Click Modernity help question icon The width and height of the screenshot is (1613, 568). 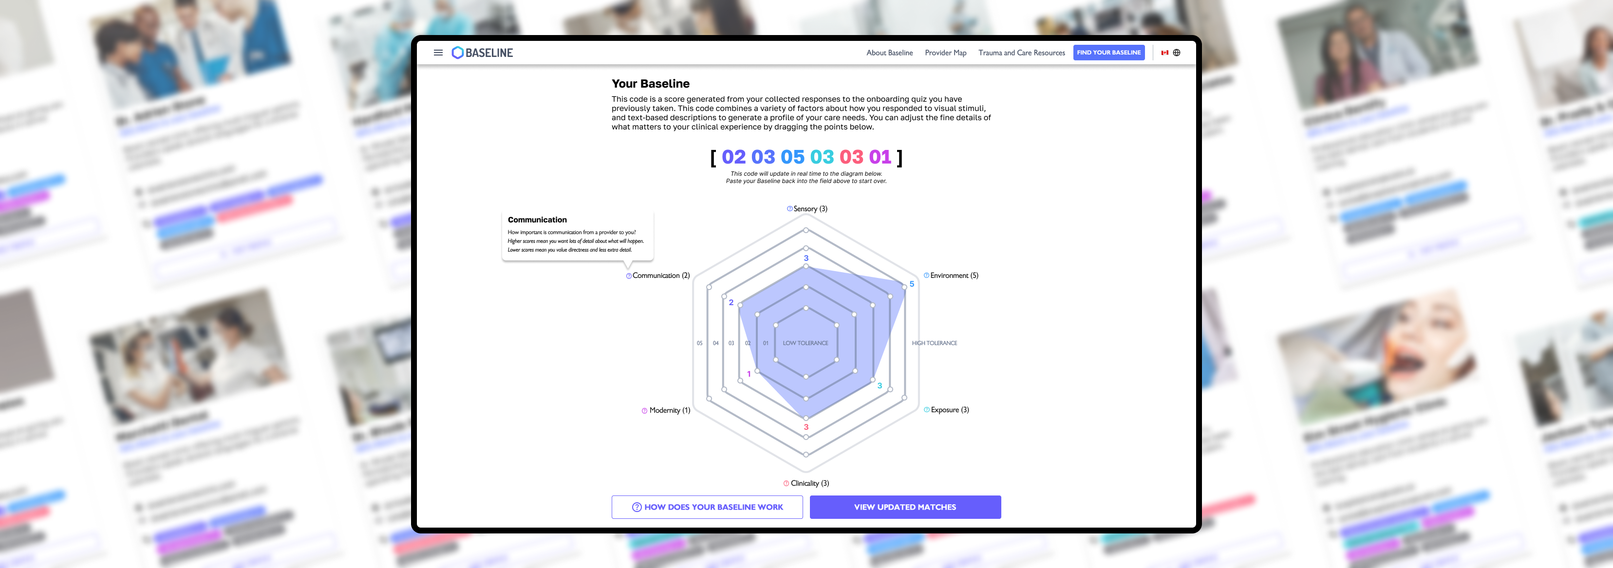[644, 411]
